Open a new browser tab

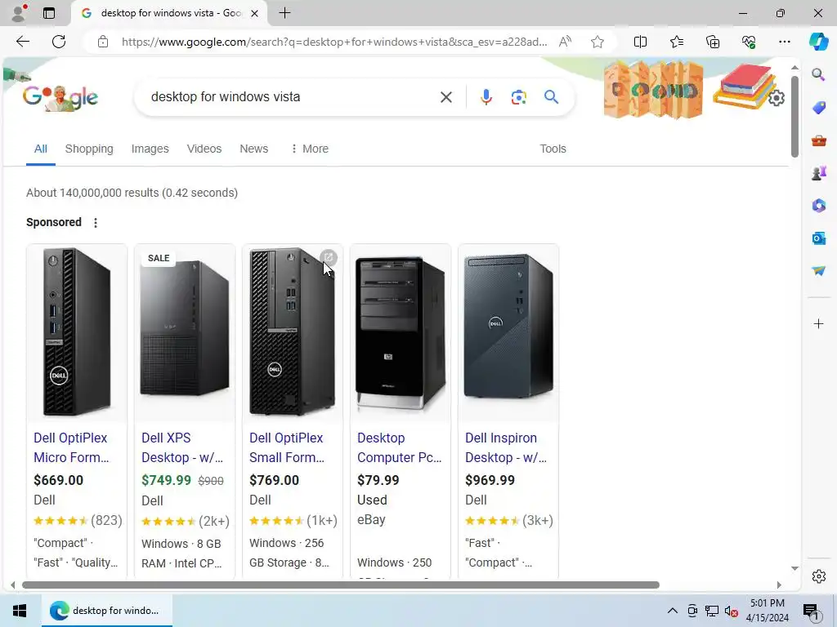click(x=285, y=13)
